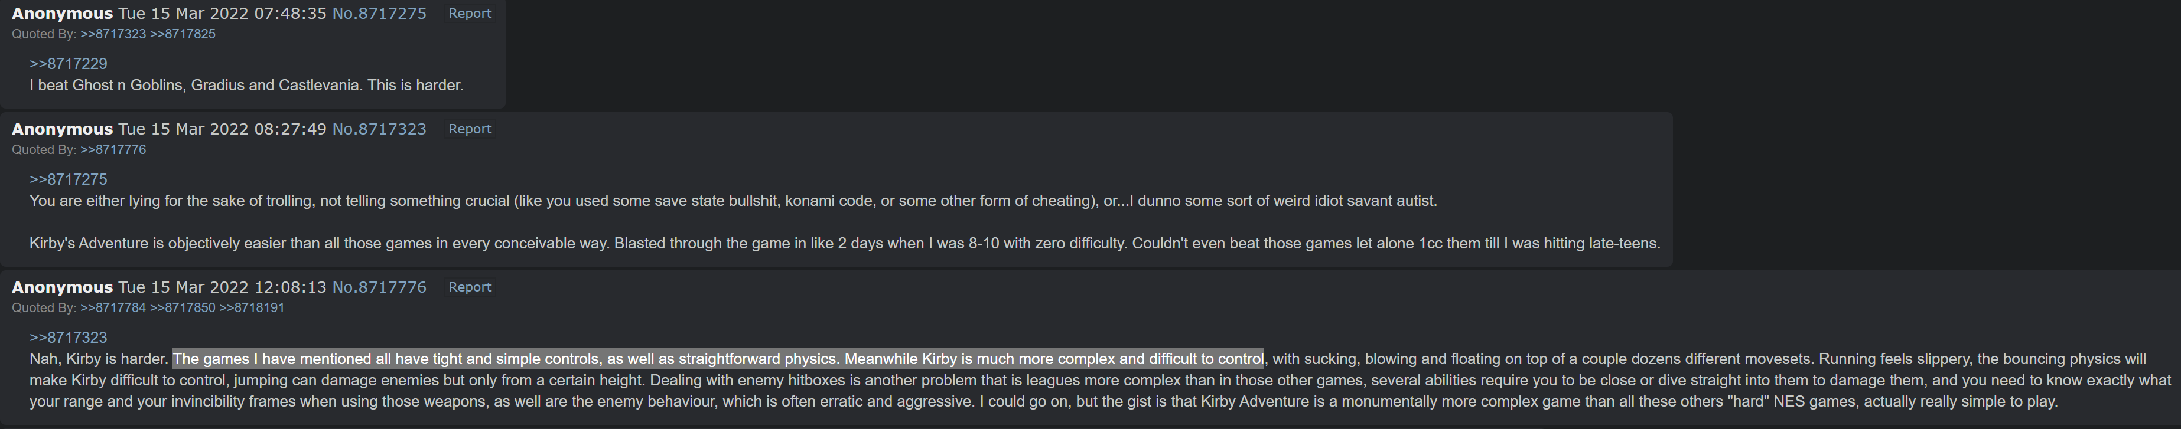
Task: Follow quoted-by link >>8717323 in first post
Action: (x=113, y=34)
